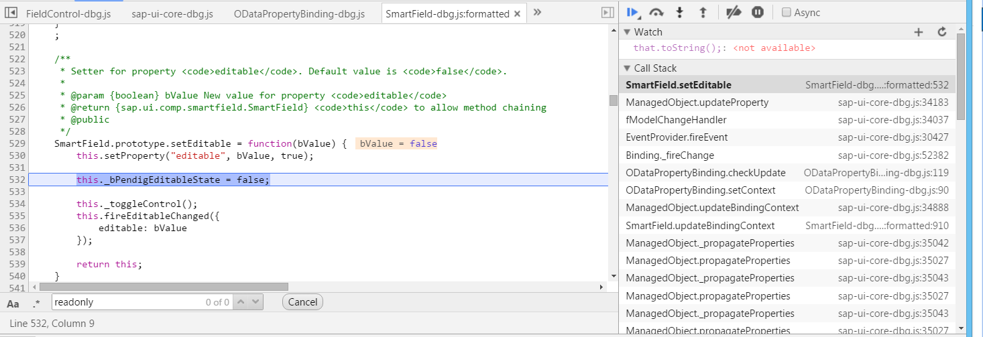The image size is (983, 337).
Task: Close the SmartField-dbg.js:formatted tab
Action: pos(518,13)
